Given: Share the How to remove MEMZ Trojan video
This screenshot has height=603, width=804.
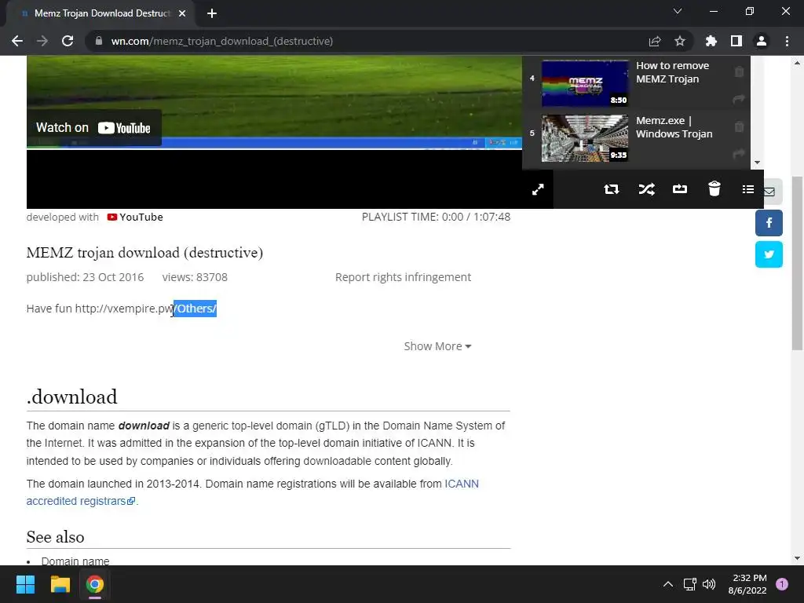Looking at the screenshot, I should coord(739,99).
